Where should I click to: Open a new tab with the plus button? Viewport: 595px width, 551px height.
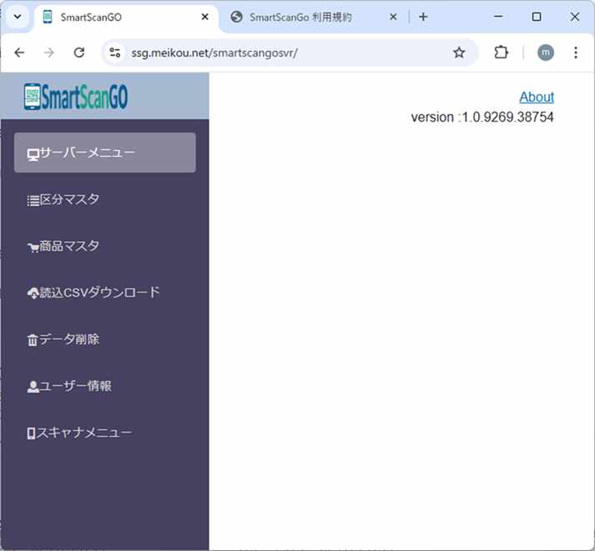[423, 17]
